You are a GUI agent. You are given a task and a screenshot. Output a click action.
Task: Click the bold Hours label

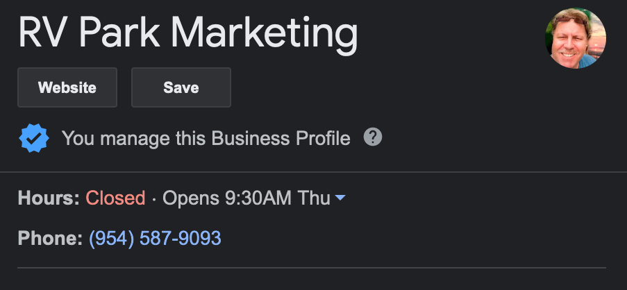coord(49,198)
